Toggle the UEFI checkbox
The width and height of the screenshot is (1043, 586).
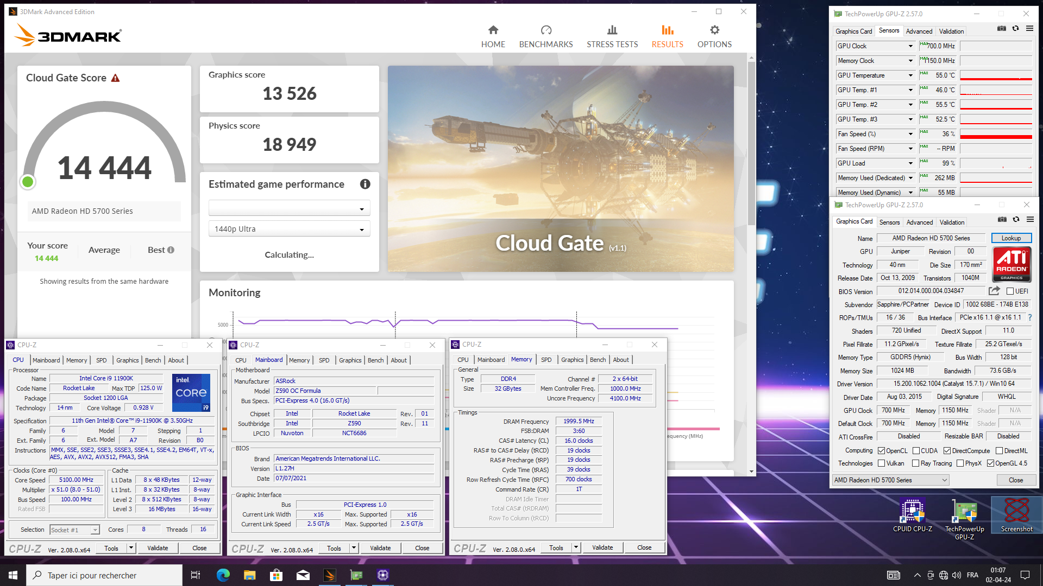click(1010, 291)
